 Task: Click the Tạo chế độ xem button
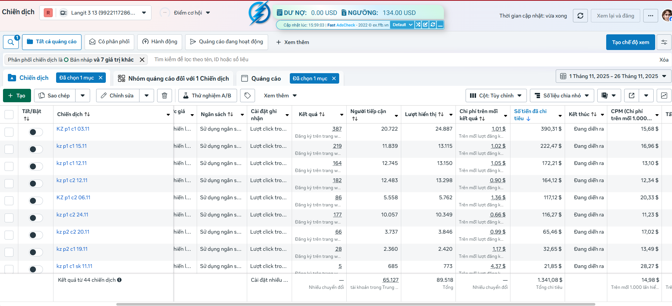pyautogui.click(x=630, y=42)
